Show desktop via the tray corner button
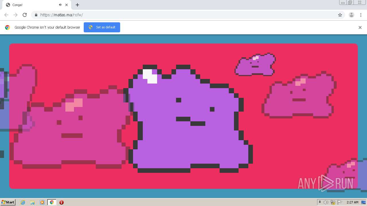Screen dimensions: 367x206 (364, 202)
